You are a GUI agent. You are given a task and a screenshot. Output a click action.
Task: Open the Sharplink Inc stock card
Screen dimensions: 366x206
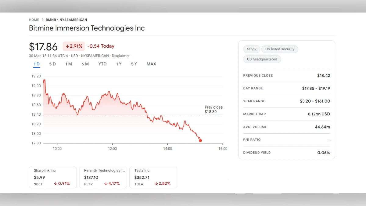[52, 177]
